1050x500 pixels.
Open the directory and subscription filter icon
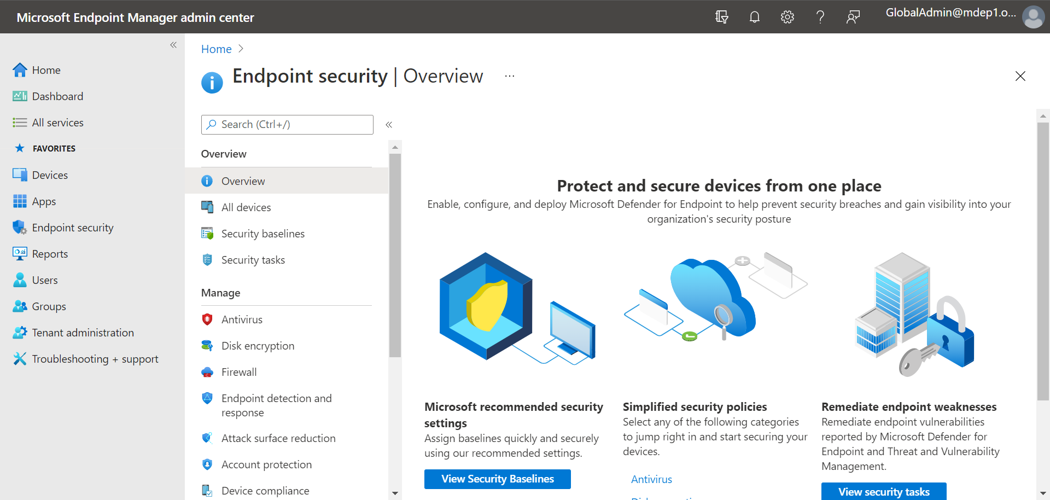point(722,17)
